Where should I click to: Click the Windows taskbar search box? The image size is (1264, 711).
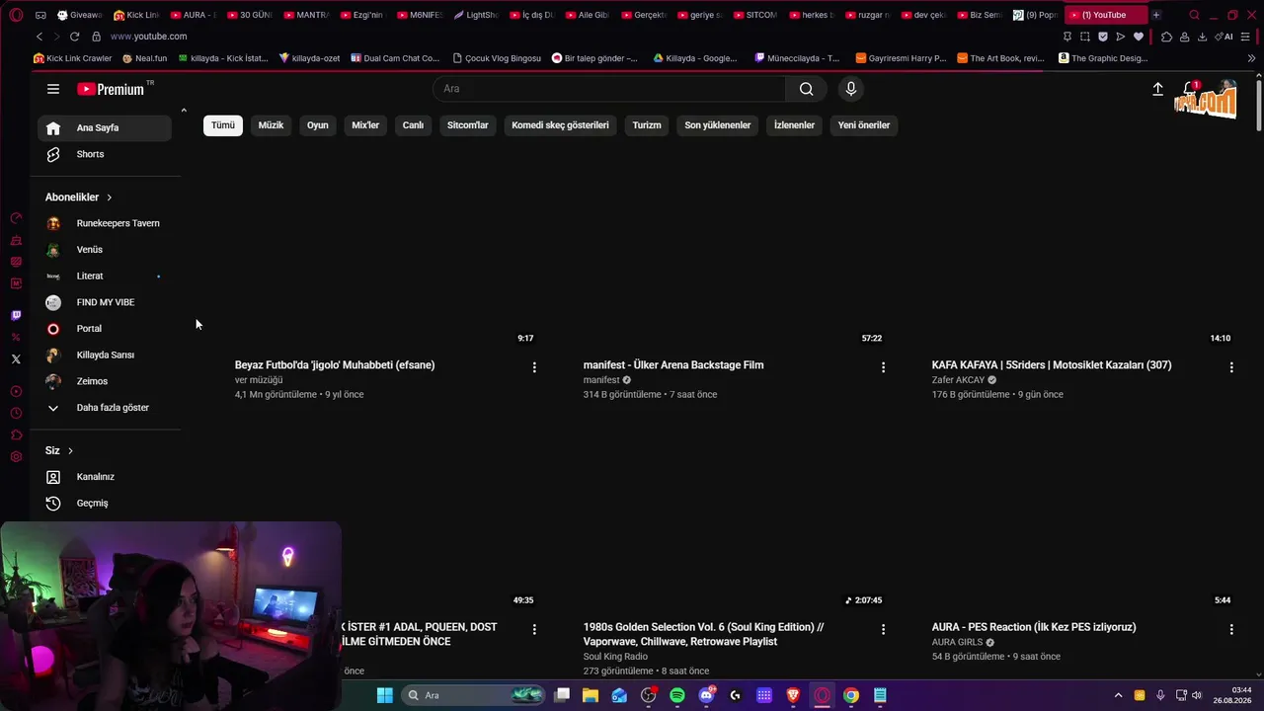click(474, 695)
